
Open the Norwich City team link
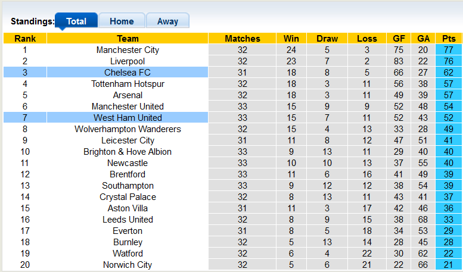[x=128, y=265]
